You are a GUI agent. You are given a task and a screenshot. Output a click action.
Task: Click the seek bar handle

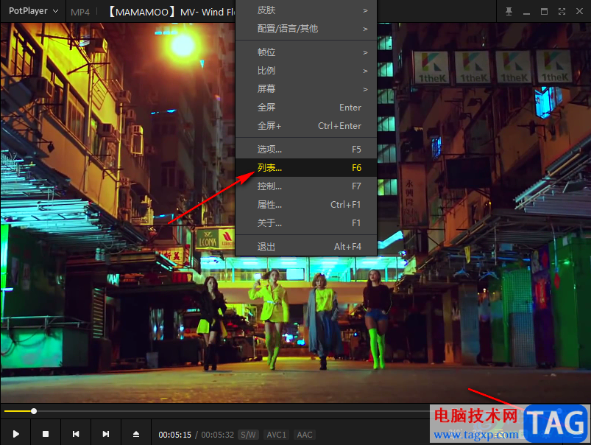(34, 411)
